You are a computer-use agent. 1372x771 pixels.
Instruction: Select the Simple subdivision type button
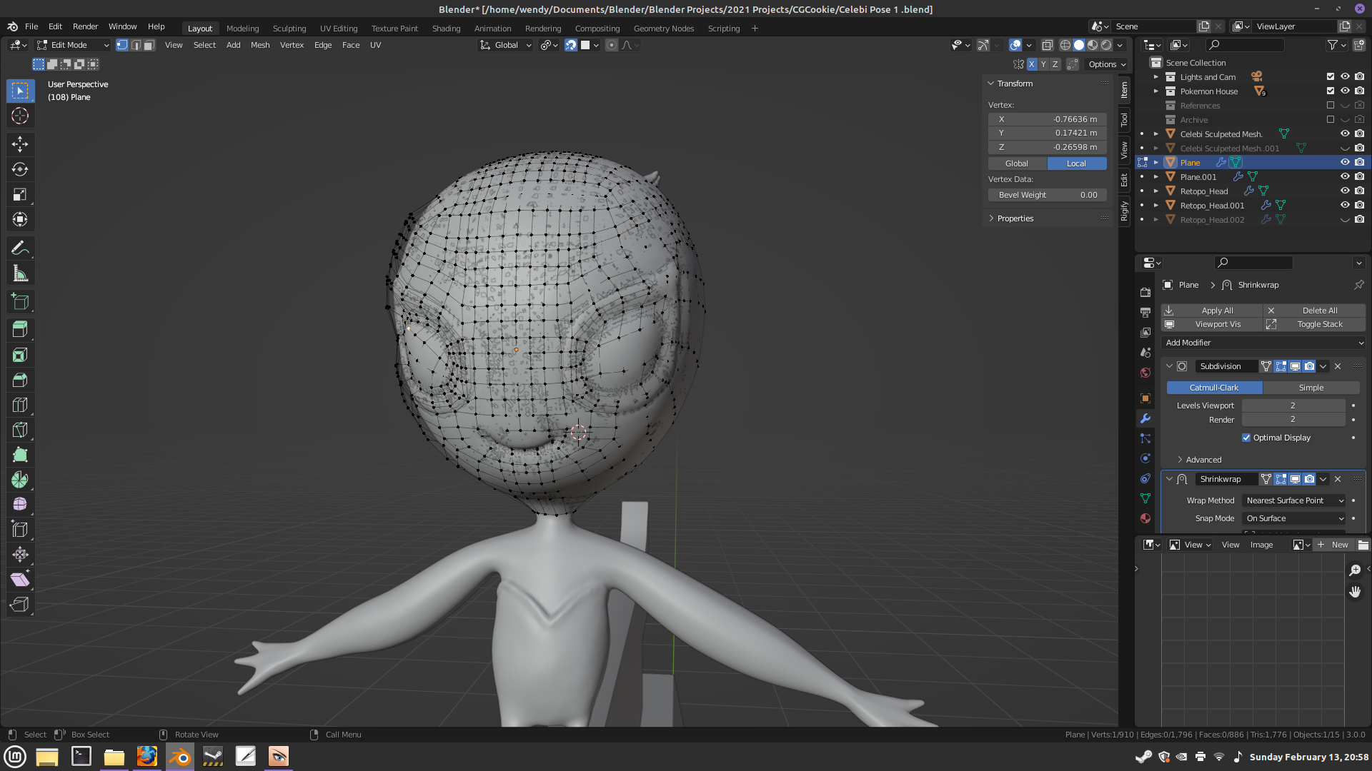(1311, 388)
